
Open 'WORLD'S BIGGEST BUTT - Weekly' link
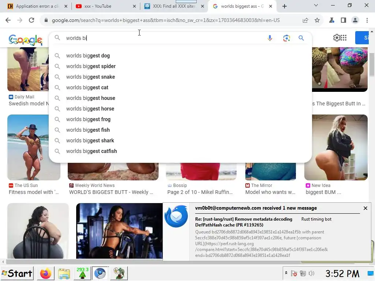pyautogui.click(x=111, y=192)
